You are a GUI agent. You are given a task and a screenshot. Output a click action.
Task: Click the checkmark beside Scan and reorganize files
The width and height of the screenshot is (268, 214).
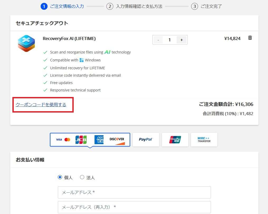[x=45, y=52]
